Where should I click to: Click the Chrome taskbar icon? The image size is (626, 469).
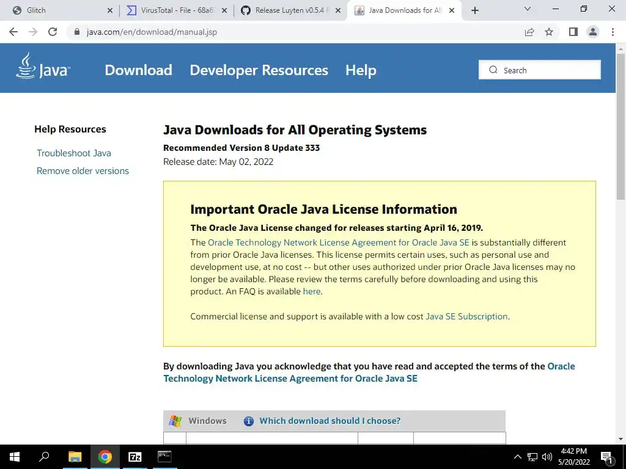coord(105,457)
